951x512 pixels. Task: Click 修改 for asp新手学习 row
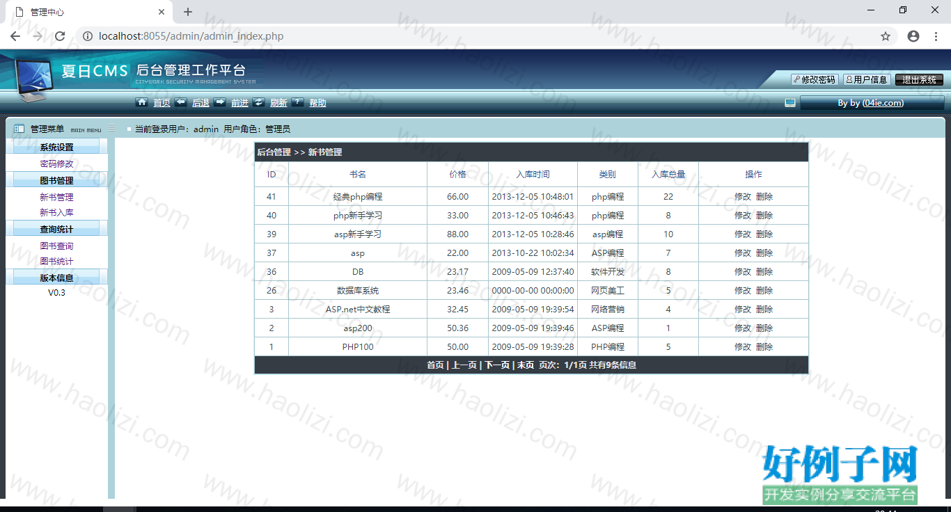[743, 234]
